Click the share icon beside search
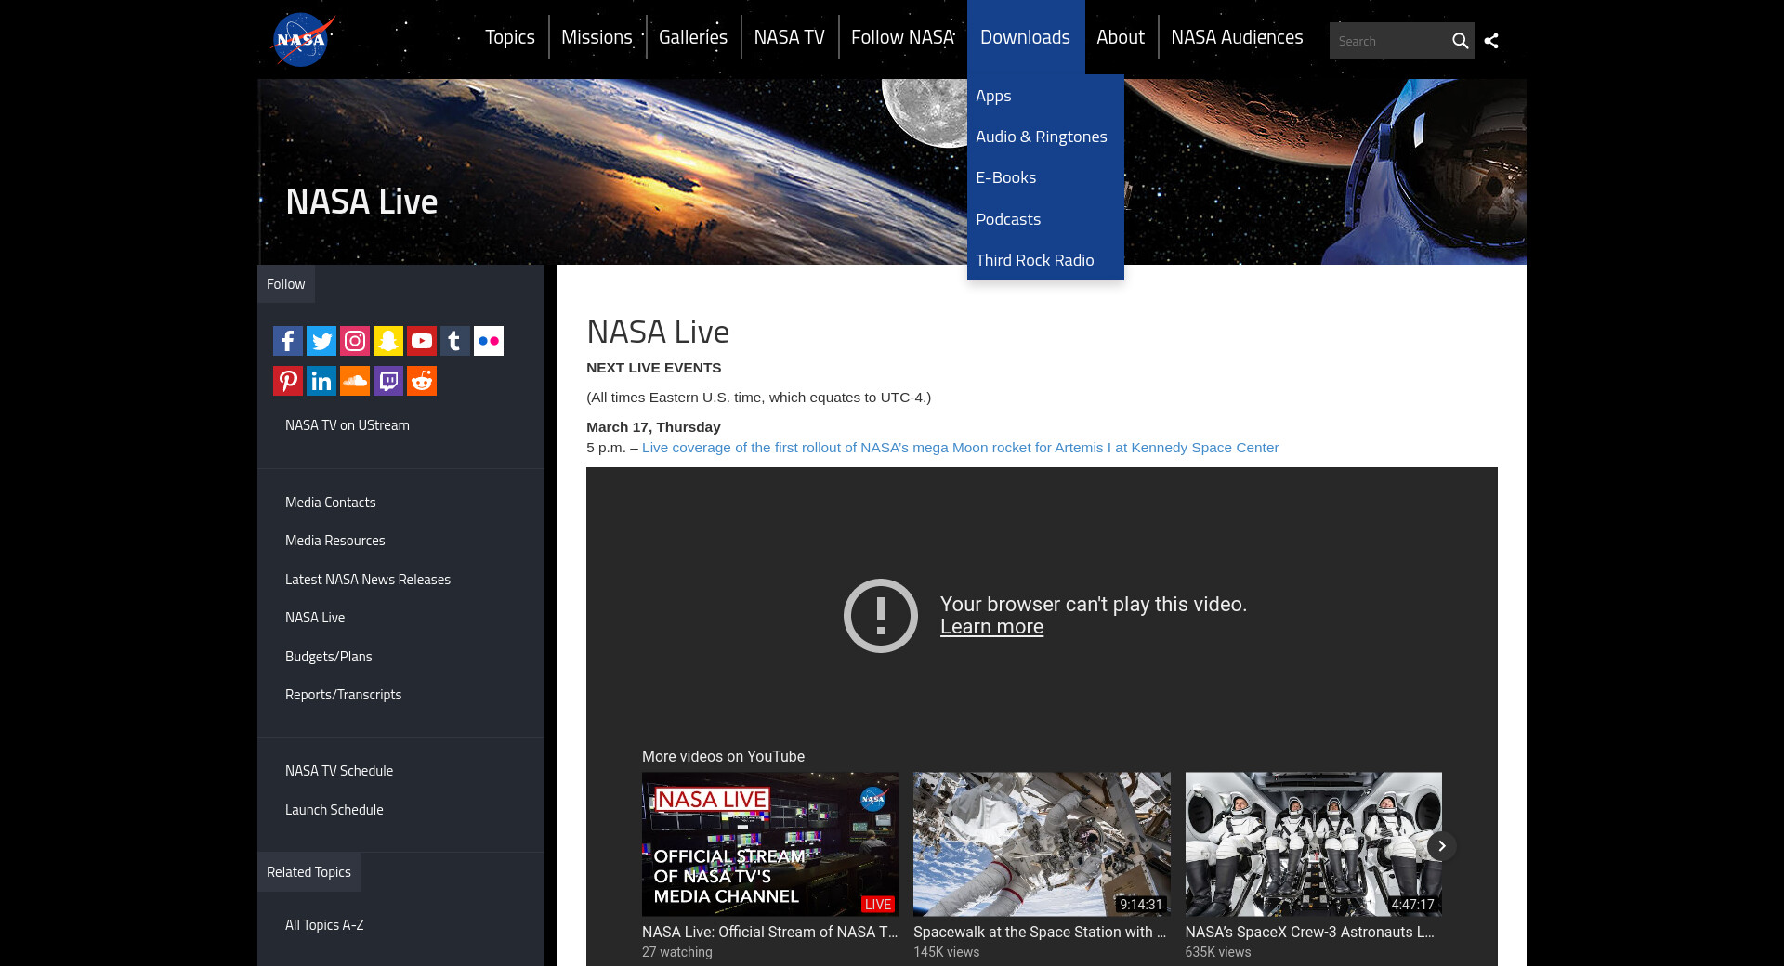Viewport: 1784px width, 966px height. 1491,41
